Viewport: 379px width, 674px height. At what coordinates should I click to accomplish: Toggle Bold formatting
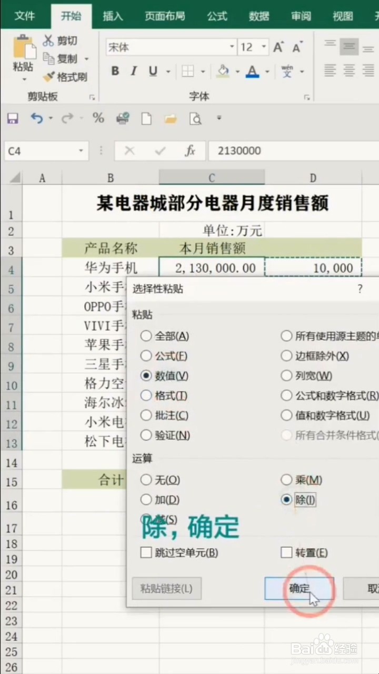[115, 71]
